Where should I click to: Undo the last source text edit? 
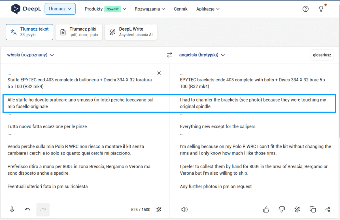pyautogui.click(x=27, y=210)
